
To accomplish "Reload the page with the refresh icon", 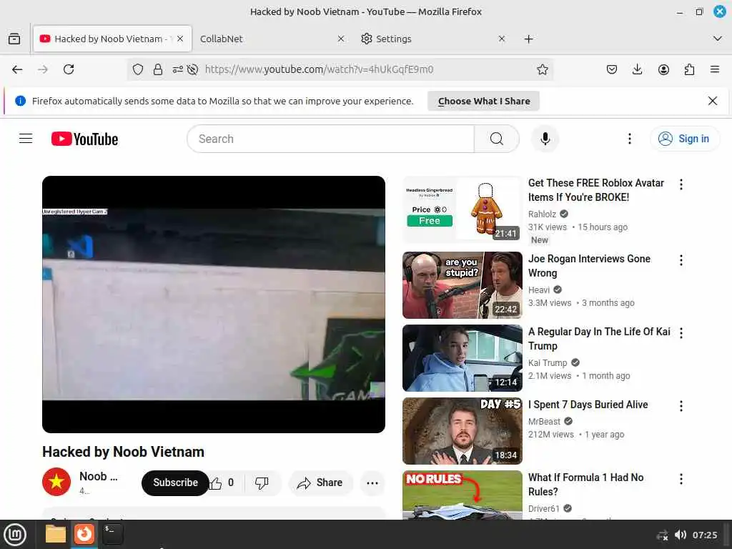I will click(x=69, y=69).
